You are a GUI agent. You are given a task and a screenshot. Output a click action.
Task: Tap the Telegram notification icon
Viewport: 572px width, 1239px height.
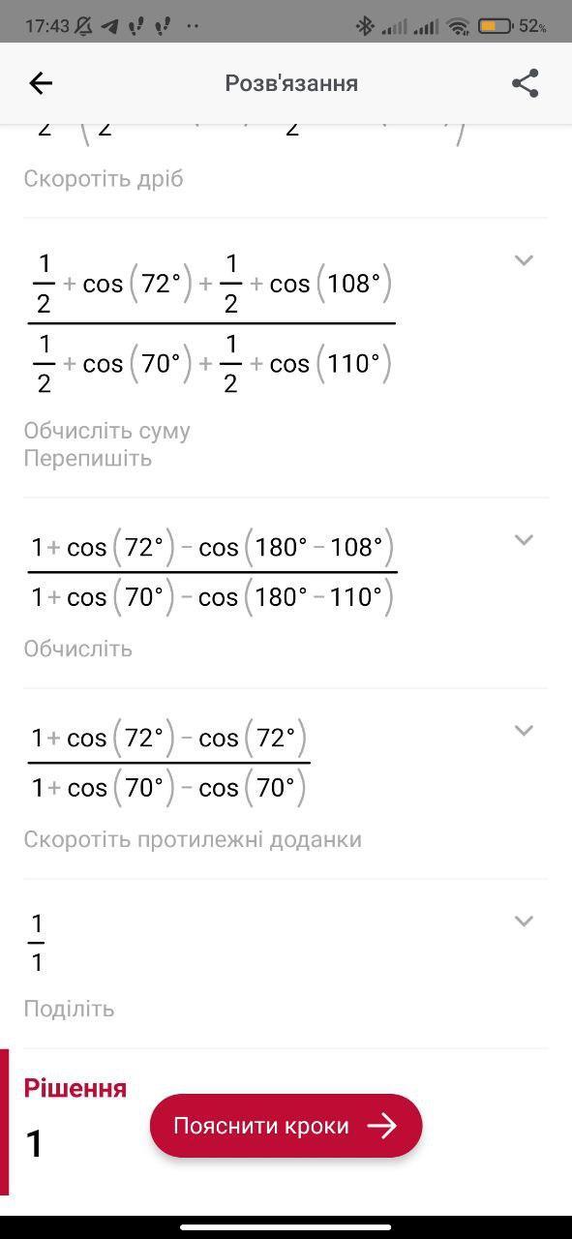point(109,26)
